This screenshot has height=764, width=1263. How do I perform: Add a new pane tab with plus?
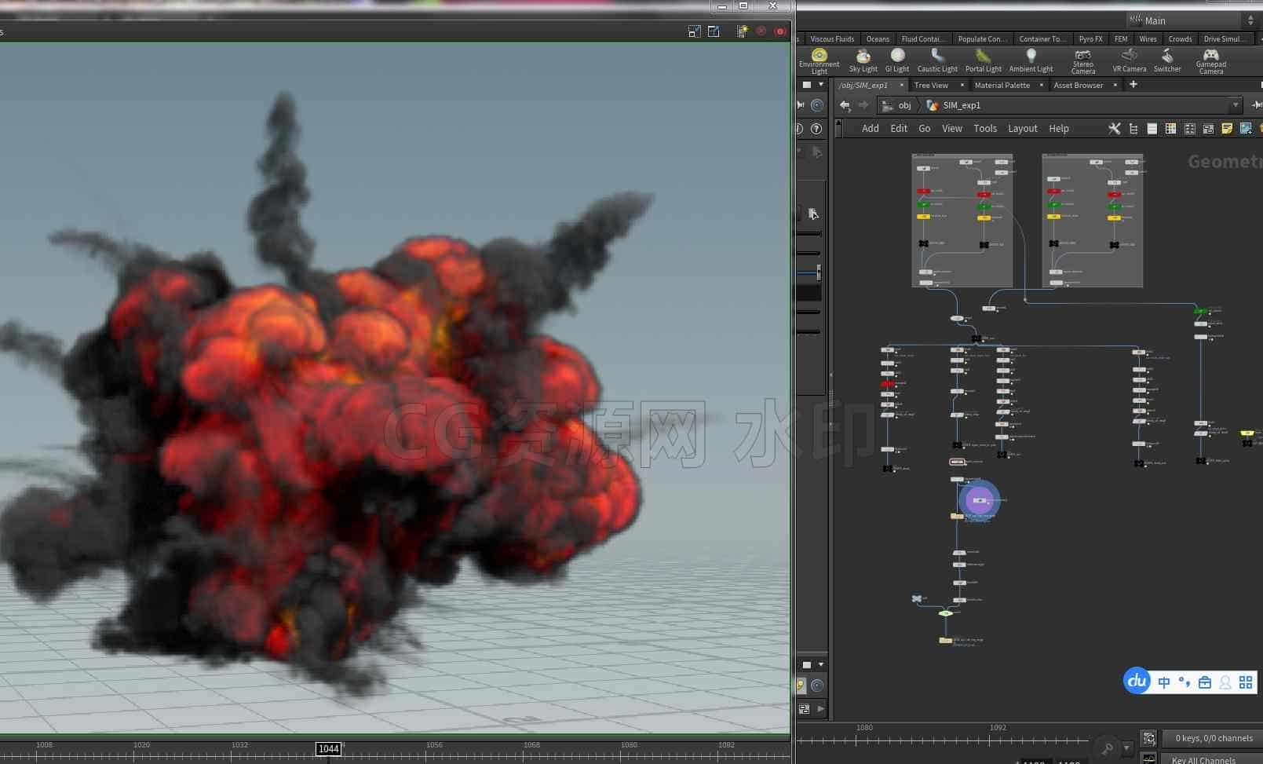point(1133,85)
